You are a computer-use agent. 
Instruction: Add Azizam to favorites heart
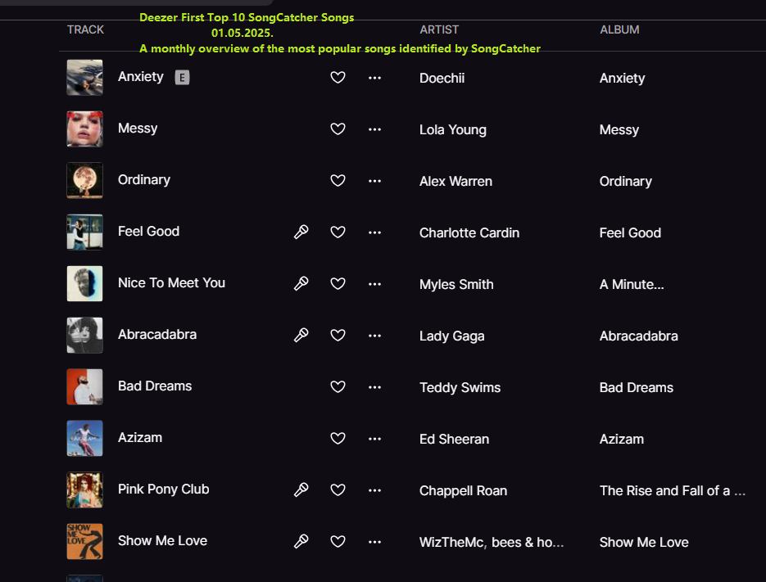pyautogui.click(x=338, y=439)
